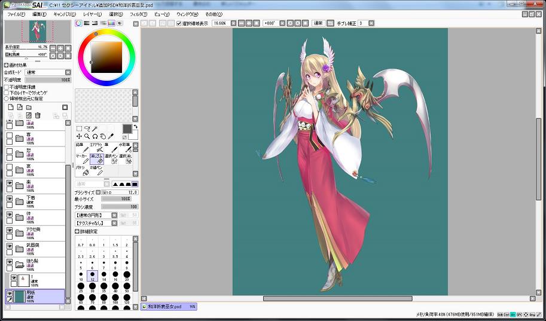This screenshot has width=546, height=321.
Task: Choose the Magic Wand selection tool
Action: tap(94, 129)
